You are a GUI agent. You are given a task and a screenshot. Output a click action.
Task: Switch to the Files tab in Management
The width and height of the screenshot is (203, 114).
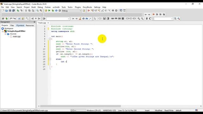12,25
